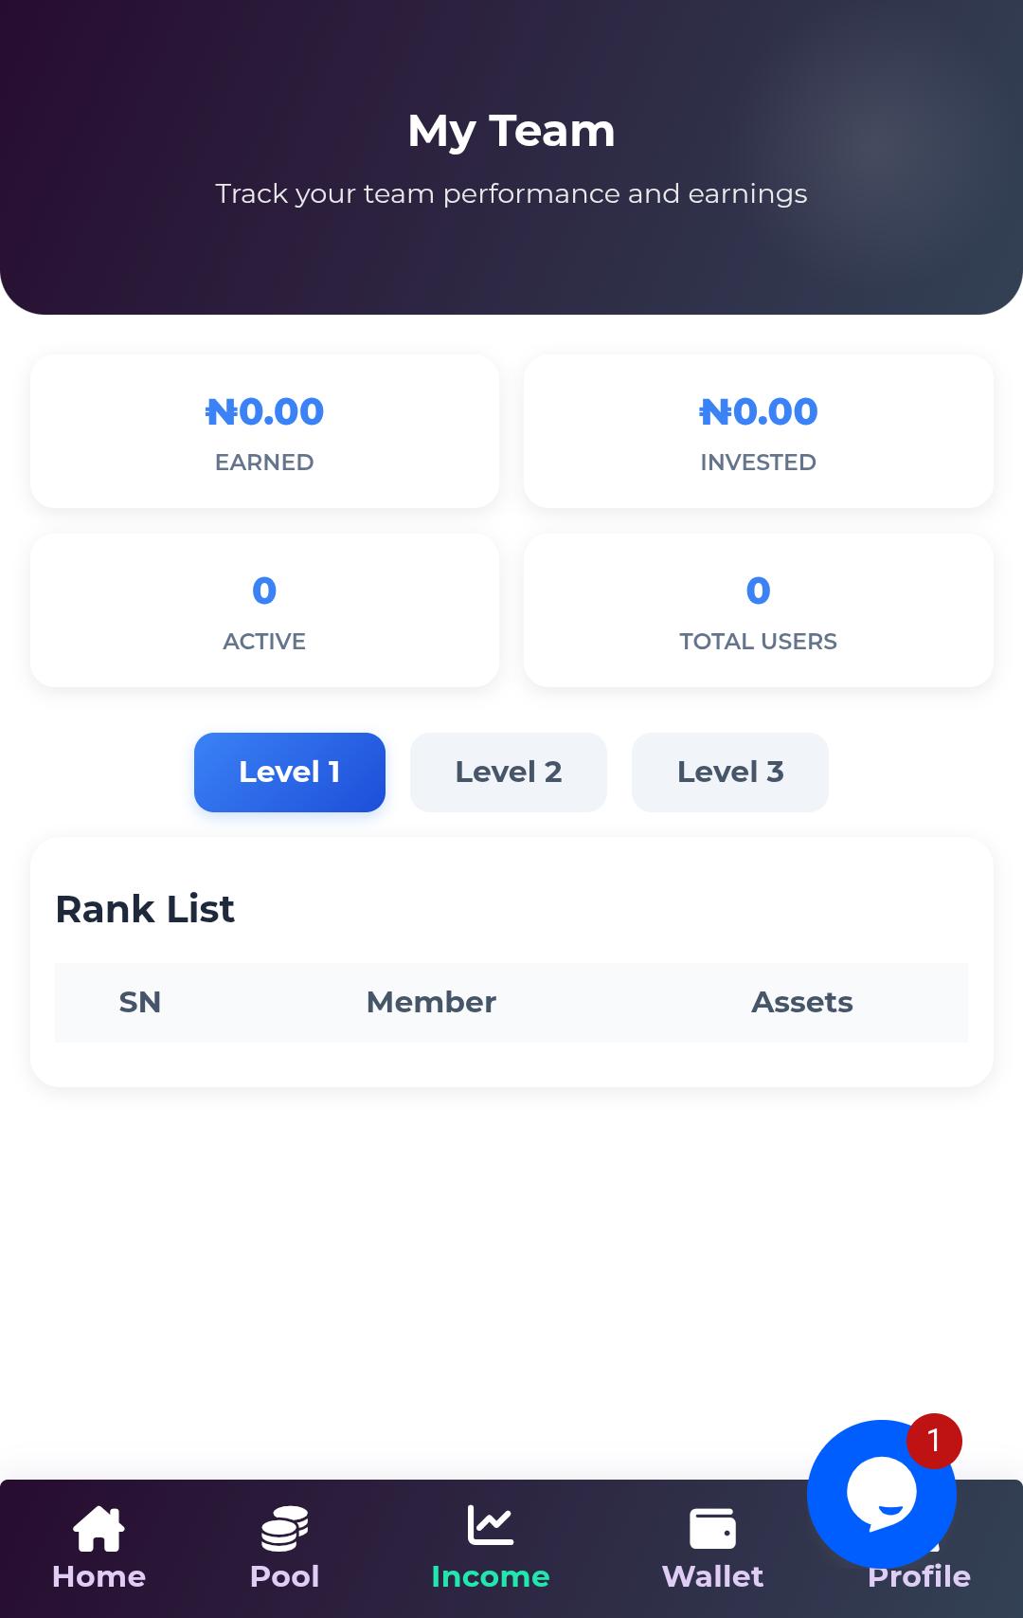Switch to Level 3 tab

click(x=730, y=773)
